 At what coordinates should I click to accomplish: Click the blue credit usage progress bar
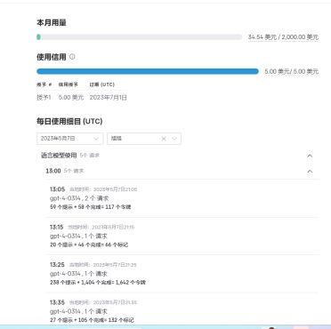point(148,71)
